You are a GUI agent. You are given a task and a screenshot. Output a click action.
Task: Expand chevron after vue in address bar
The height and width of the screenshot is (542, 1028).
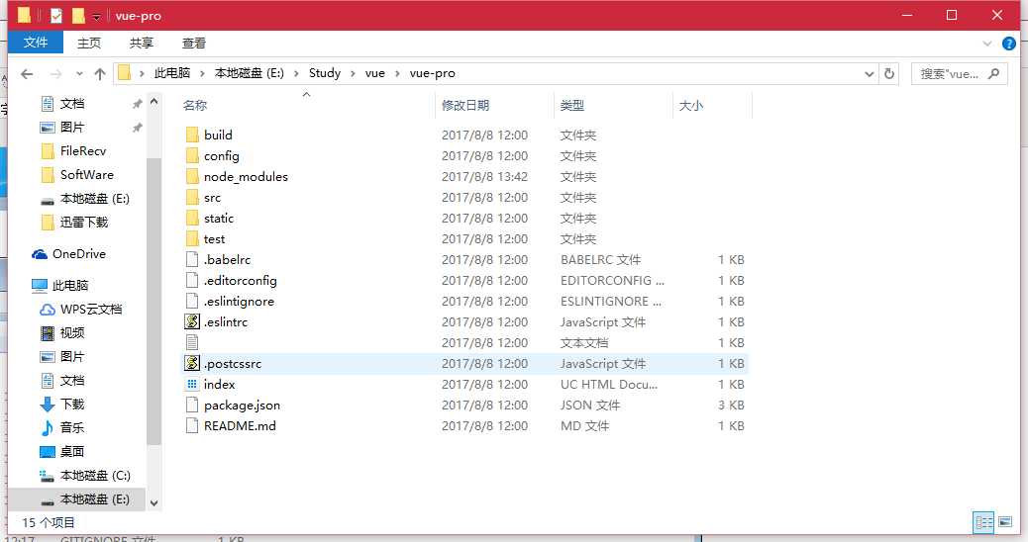(397, 73)
